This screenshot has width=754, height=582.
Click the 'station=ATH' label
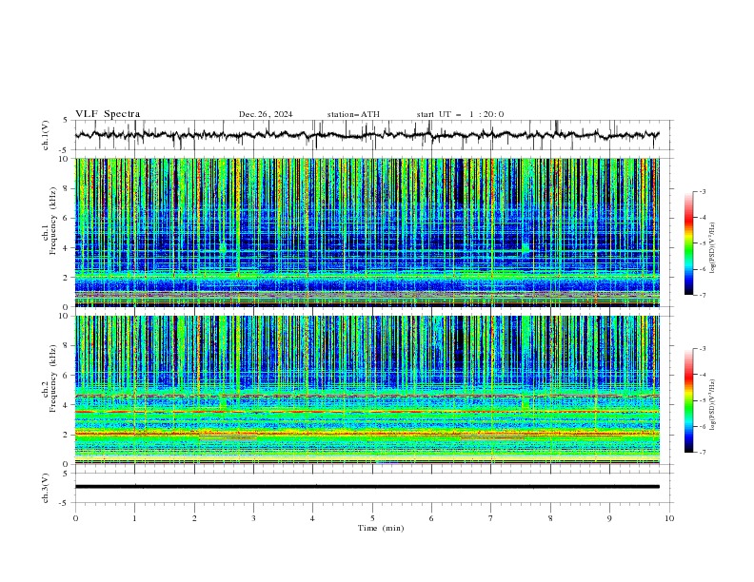point(353,114)
